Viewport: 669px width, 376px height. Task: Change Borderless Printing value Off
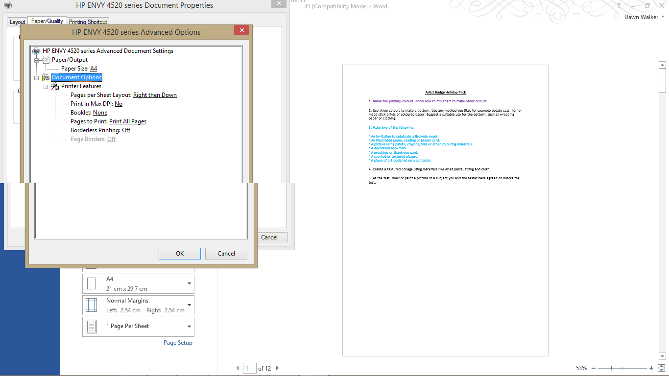[126, 130]
